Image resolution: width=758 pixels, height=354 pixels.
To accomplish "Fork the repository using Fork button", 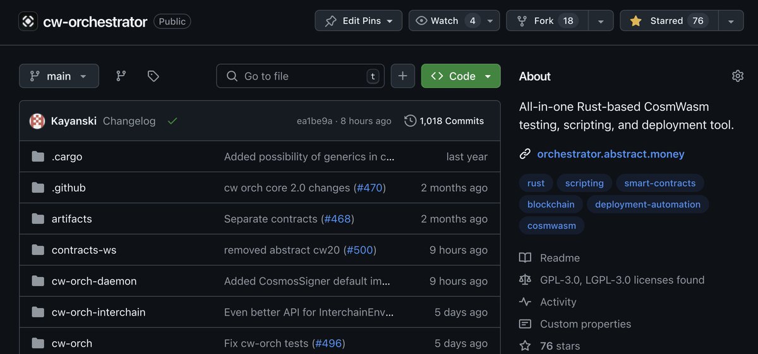I will click(x=547, y=21).
